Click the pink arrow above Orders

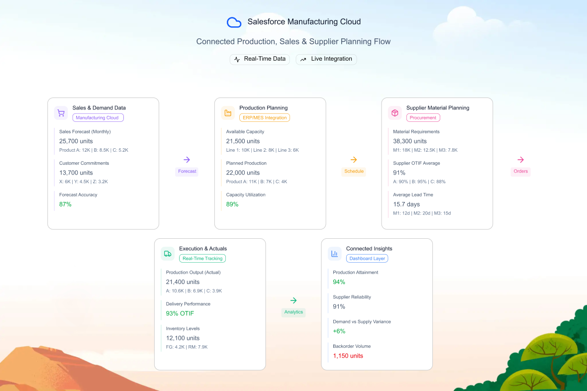pos(520,160)
